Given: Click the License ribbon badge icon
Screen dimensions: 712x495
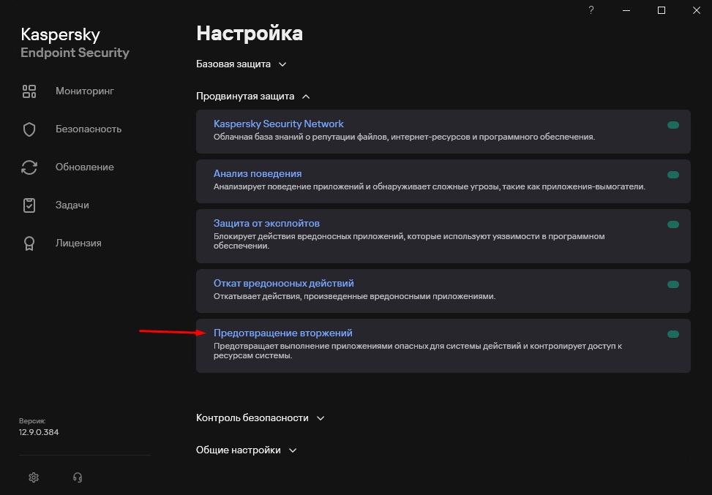Looking at the screenshot, I should (x=29, y=243).
